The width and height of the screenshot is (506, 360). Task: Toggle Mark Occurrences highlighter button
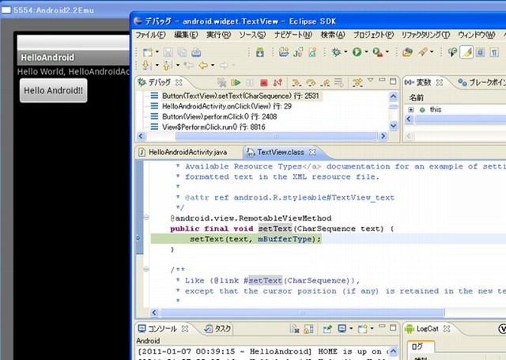coord(466,52)
